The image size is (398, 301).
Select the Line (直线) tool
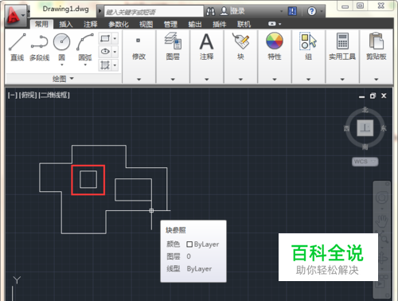pos(17,47)
